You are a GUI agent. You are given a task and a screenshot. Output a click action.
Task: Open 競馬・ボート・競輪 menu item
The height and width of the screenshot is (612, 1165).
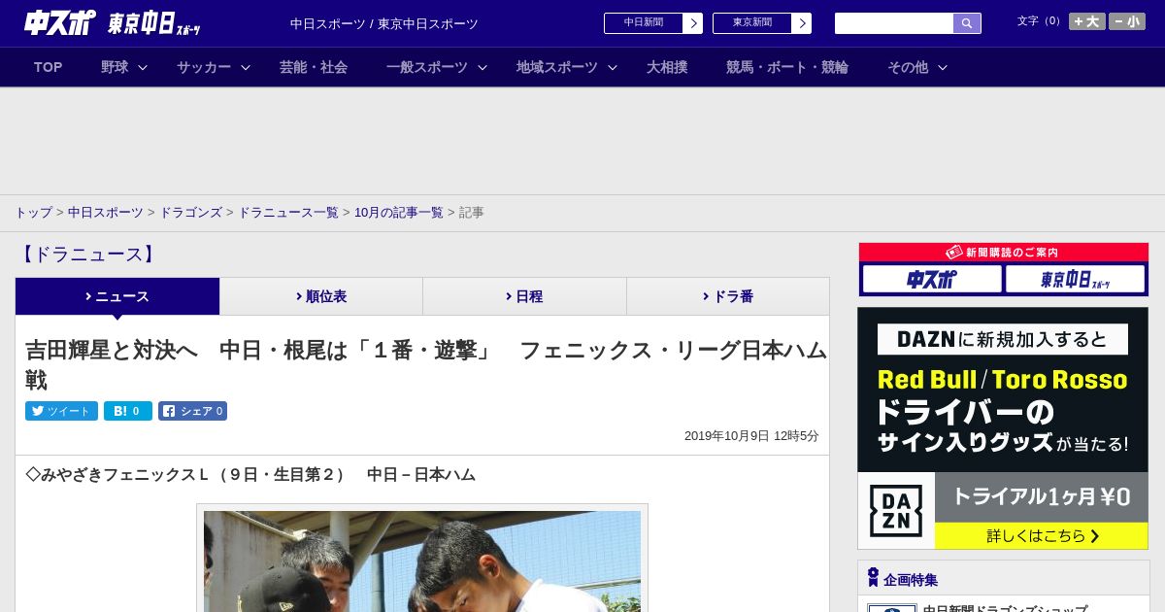coord(787,67)
